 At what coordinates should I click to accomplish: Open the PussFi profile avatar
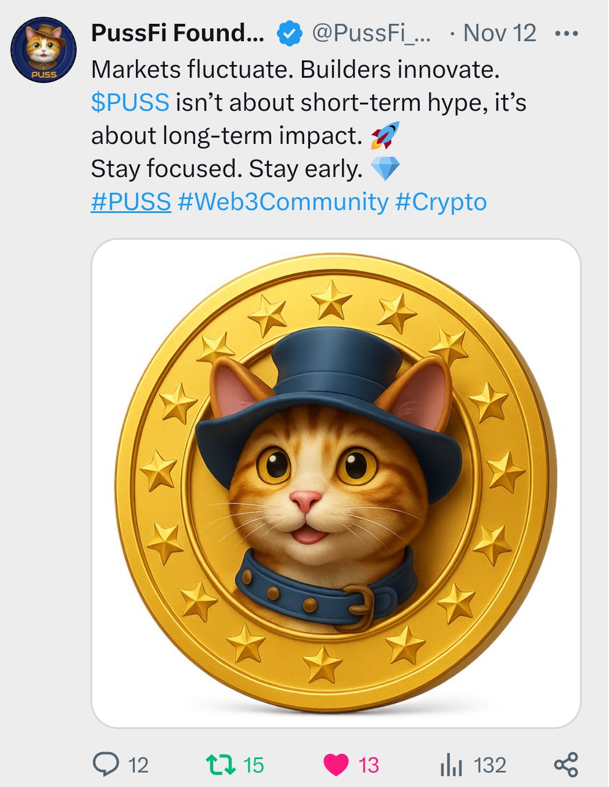[x=44, y=49]
